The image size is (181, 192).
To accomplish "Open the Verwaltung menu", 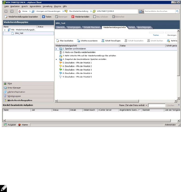I will coord(48,6).
